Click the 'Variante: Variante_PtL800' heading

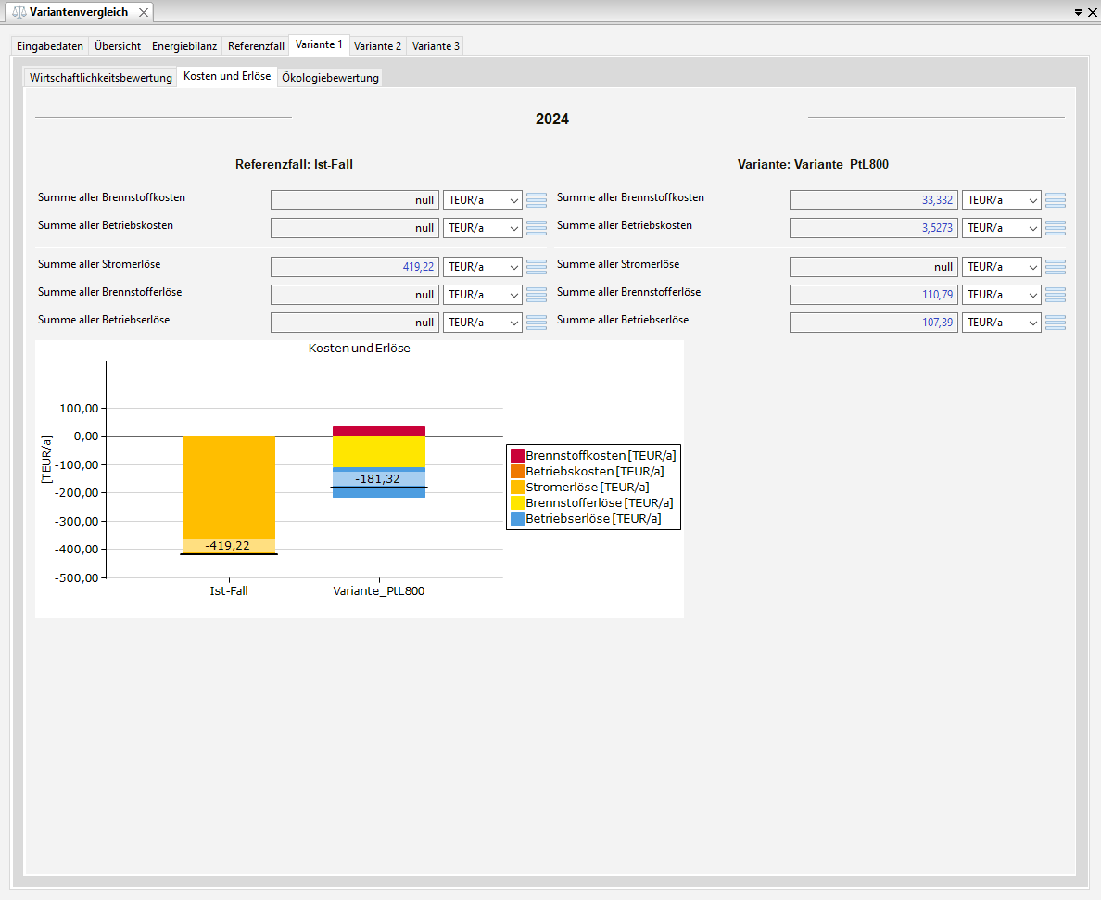coord(813,164)
